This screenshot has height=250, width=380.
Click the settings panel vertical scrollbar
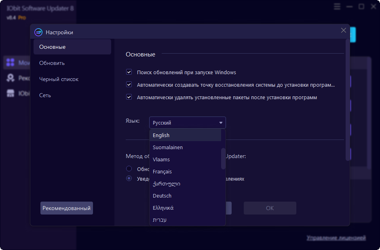[x=348, y=100]
